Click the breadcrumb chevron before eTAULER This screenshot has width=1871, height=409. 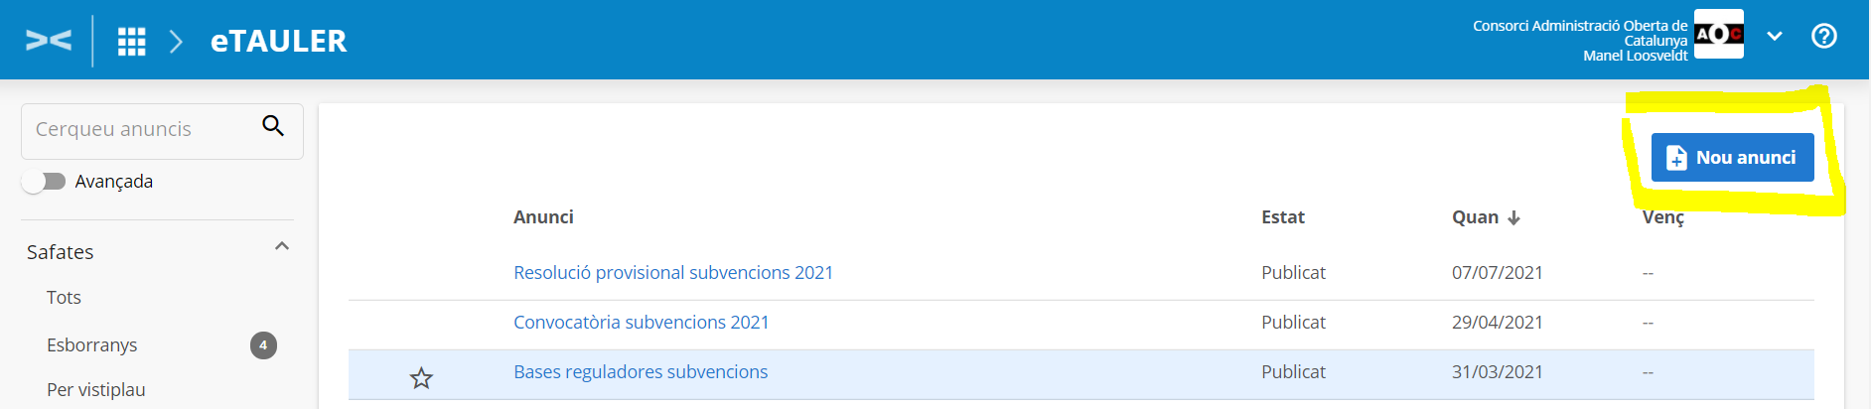177,41
